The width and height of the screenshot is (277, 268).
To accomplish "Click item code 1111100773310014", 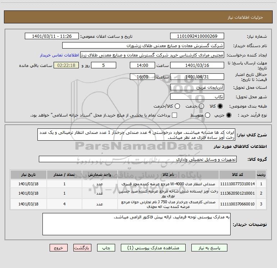I will (237, 184).
